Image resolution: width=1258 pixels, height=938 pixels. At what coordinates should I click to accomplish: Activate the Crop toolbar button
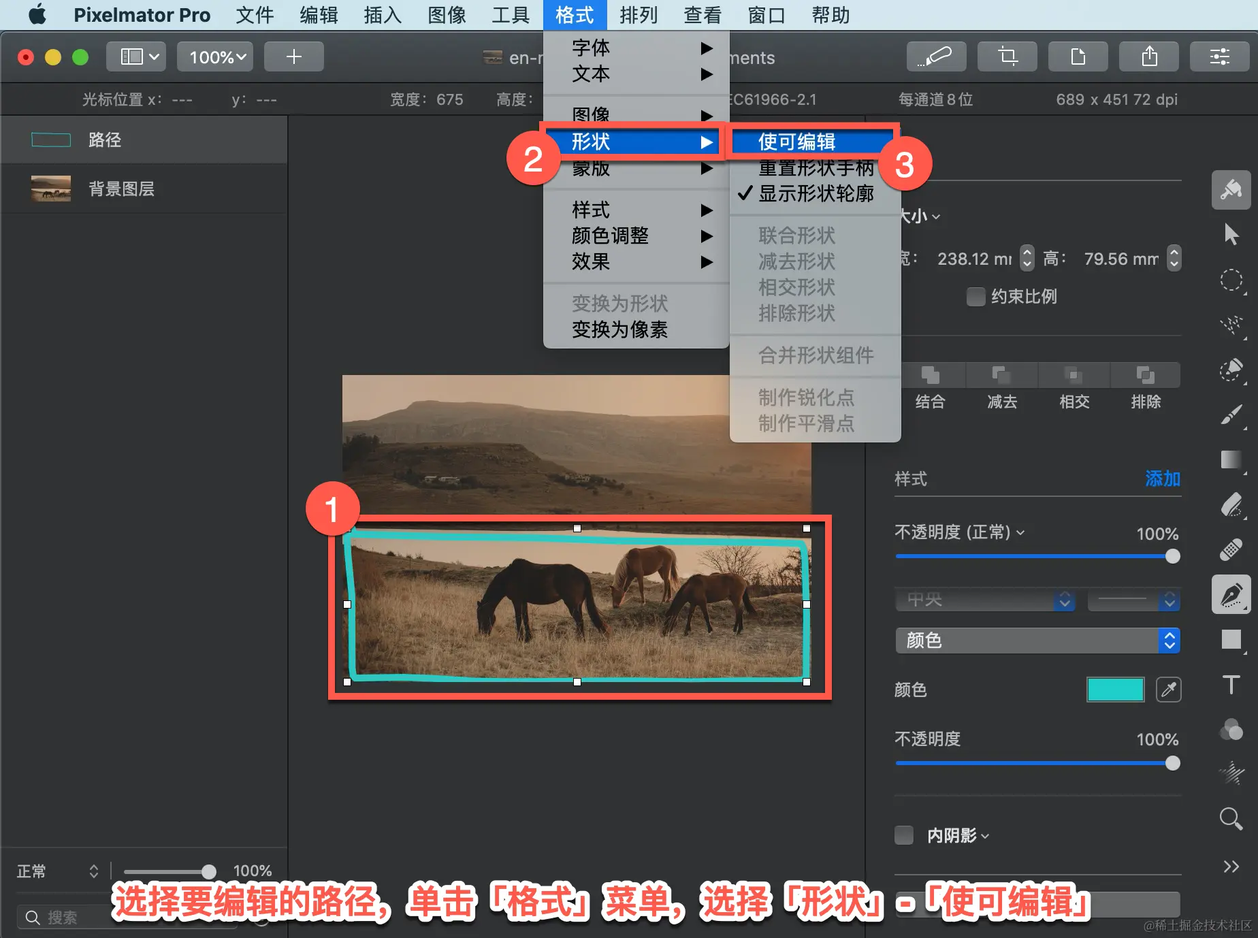pyautogui.click(x=1007, y=56)
